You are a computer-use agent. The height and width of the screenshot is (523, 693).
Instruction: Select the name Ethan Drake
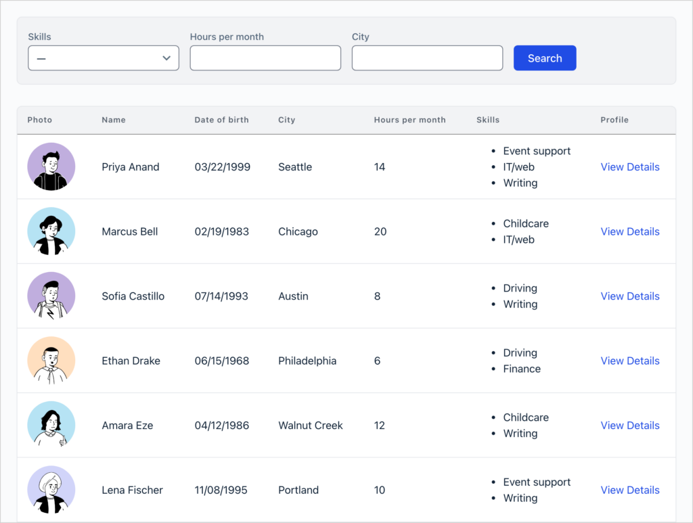pos(131,361)
